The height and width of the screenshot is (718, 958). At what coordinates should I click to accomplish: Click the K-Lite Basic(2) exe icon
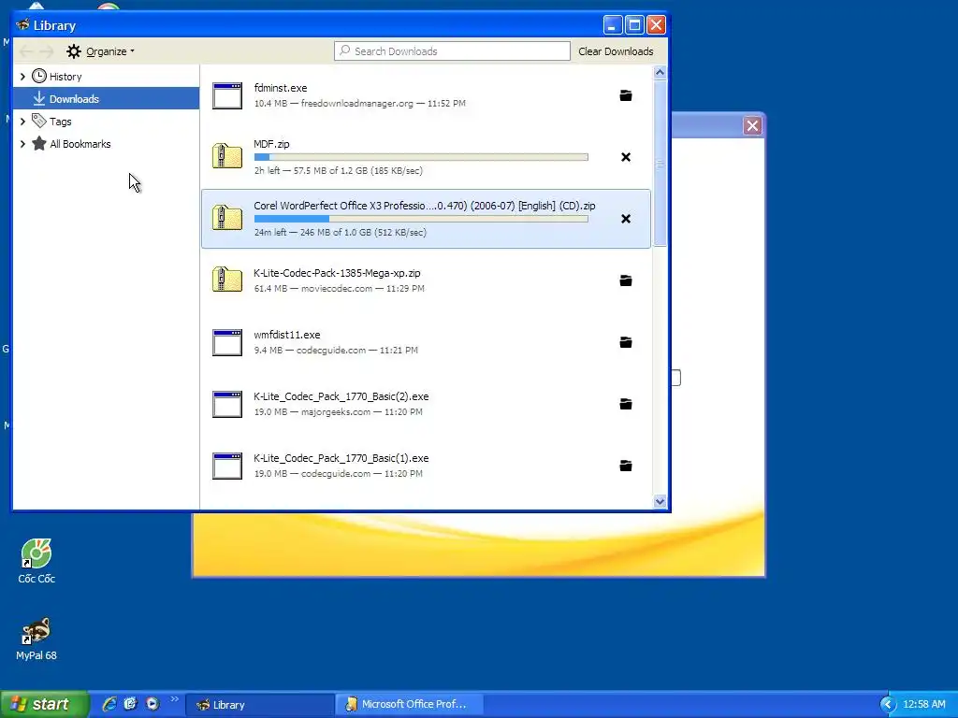(x=227, y=404)
